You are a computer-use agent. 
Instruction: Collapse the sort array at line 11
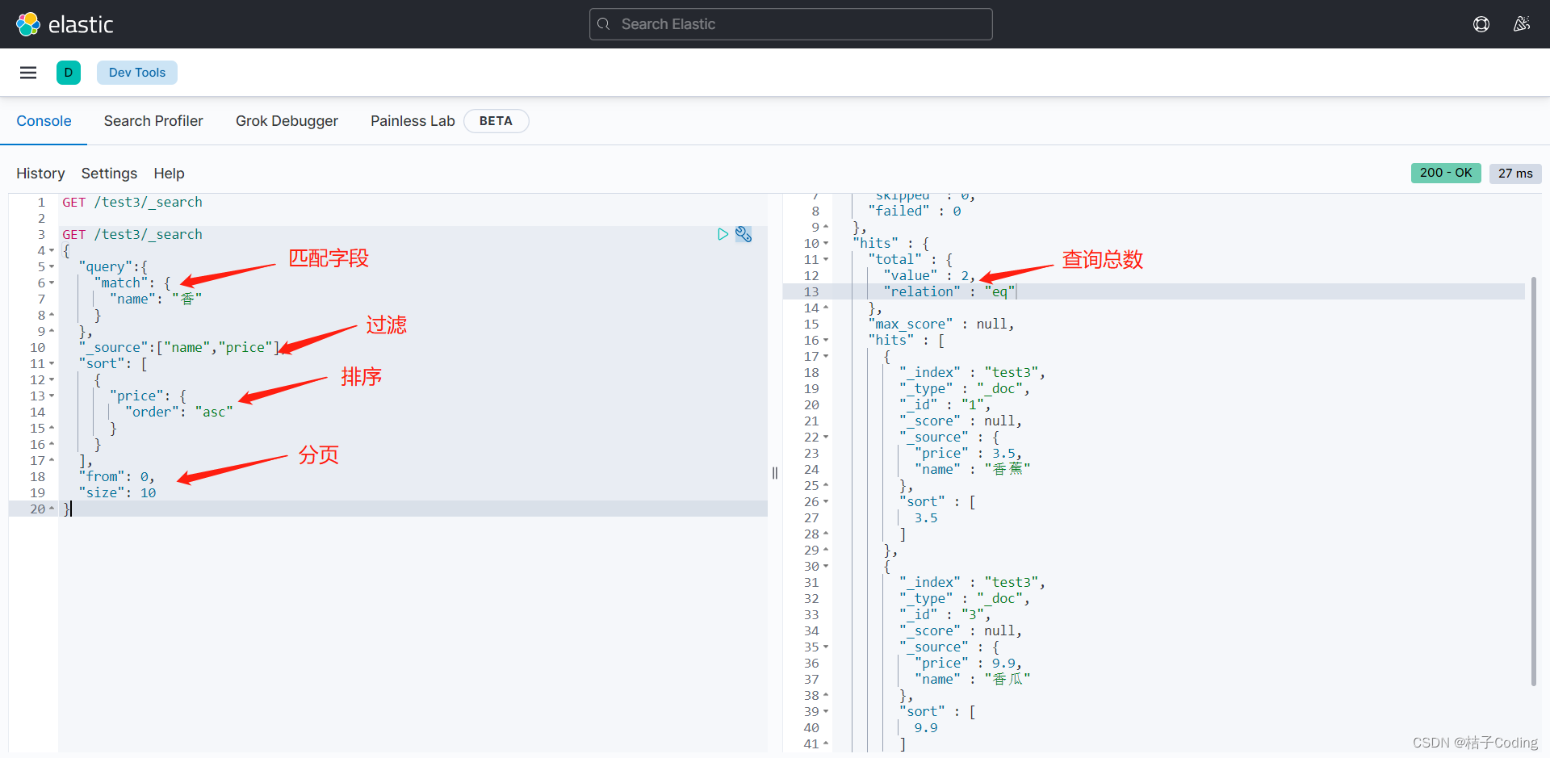click(x=52, y=364)
